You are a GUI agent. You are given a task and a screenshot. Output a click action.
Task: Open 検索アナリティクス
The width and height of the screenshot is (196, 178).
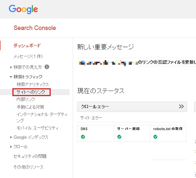point(33,85)
